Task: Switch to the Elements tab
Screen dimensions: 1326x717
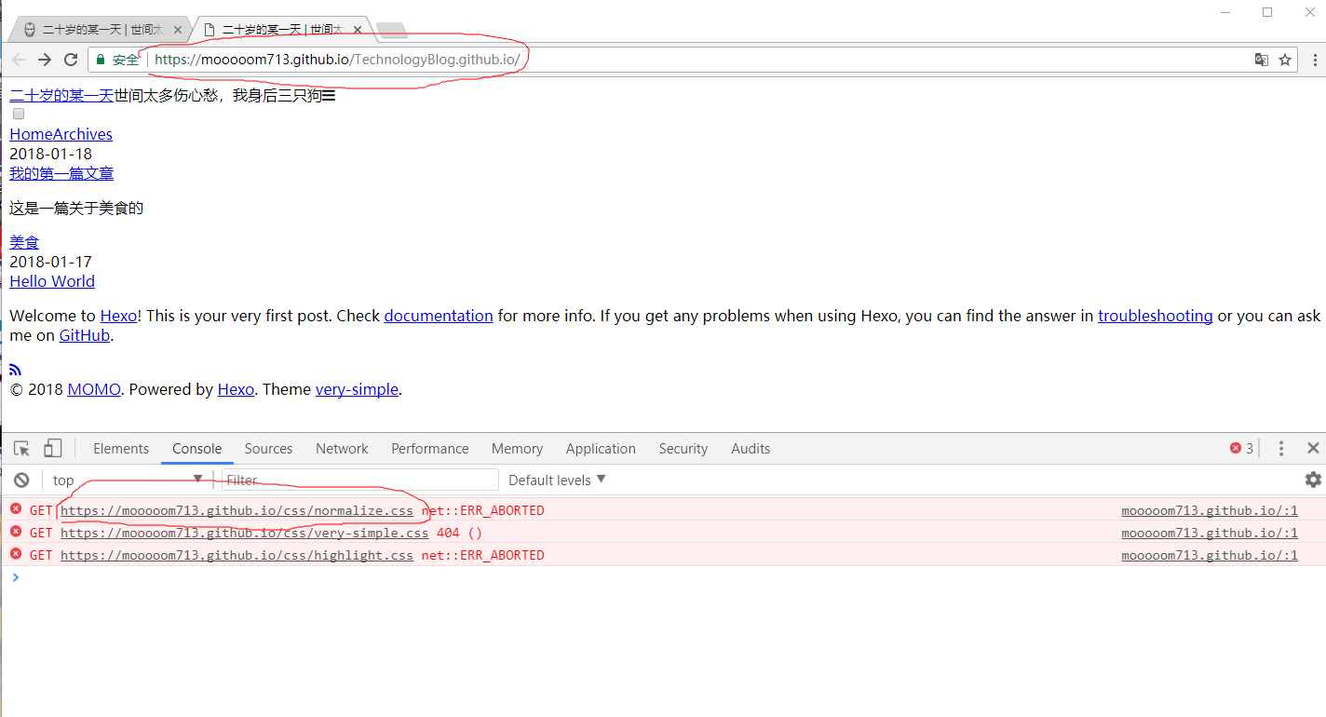Action: 121,449
